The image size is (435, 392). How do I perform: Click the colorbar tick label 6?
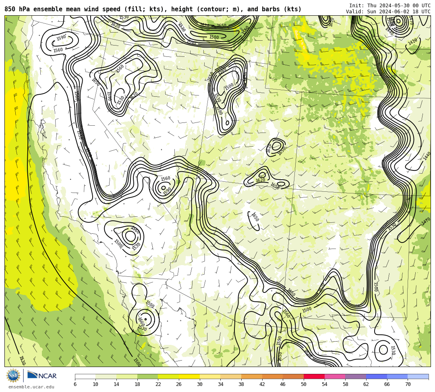click(75, 384)
